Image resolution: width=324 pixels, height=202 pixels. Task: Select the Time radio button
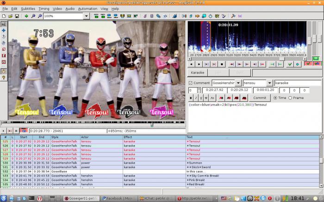[275, 98]
